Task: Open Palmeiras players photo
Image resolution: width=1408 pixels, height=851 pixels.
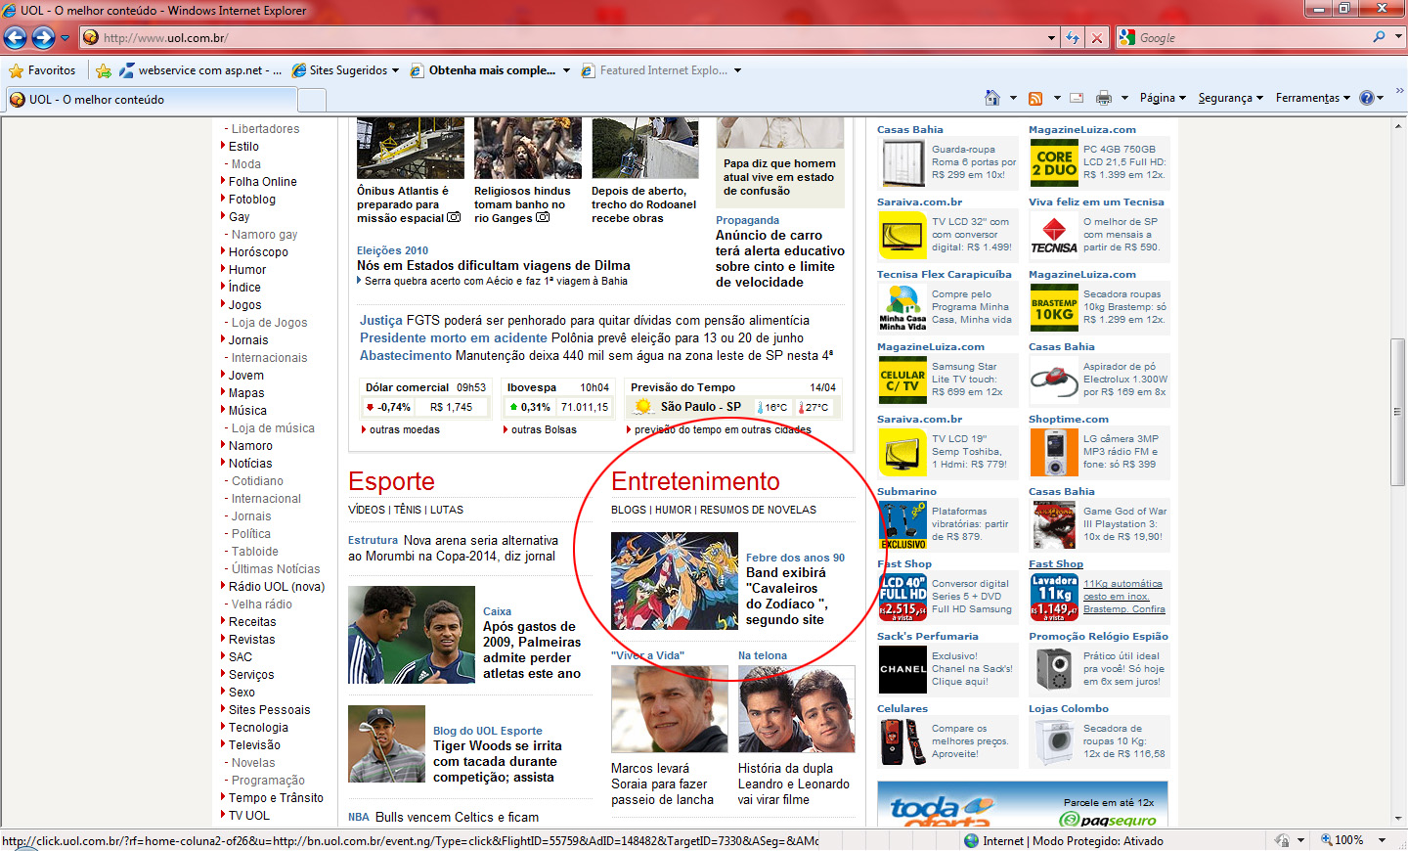Action: (411, 635)
